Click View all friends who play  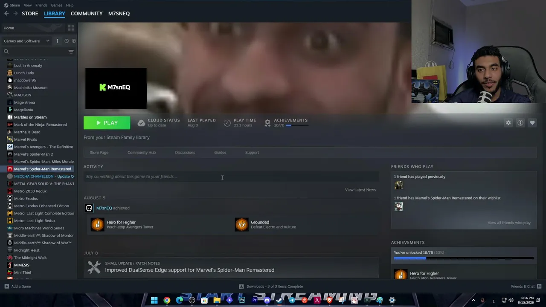pos(509,223)
